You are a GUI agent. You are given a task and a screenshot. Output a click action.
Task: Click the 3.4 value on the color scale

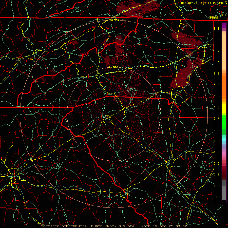(217, 119)
